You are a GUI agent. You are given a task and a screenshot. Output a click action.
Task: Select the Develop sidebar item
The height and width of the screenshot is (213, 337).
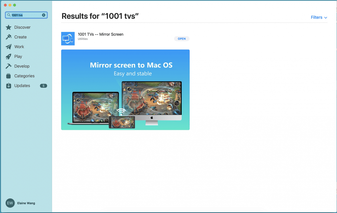click(22, 66)
